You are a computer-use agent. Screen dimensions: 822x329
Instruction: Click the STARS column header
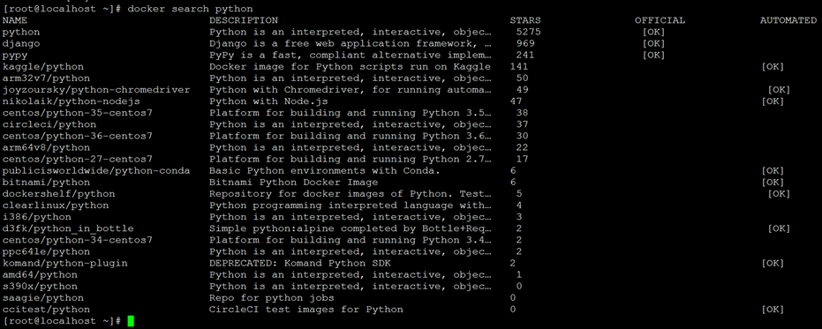(x=525, y=20)
